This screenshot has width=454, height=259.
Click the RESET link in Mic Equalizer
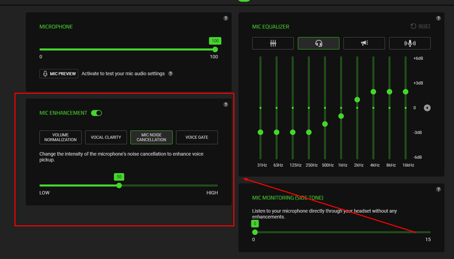(x=424, y=26)
